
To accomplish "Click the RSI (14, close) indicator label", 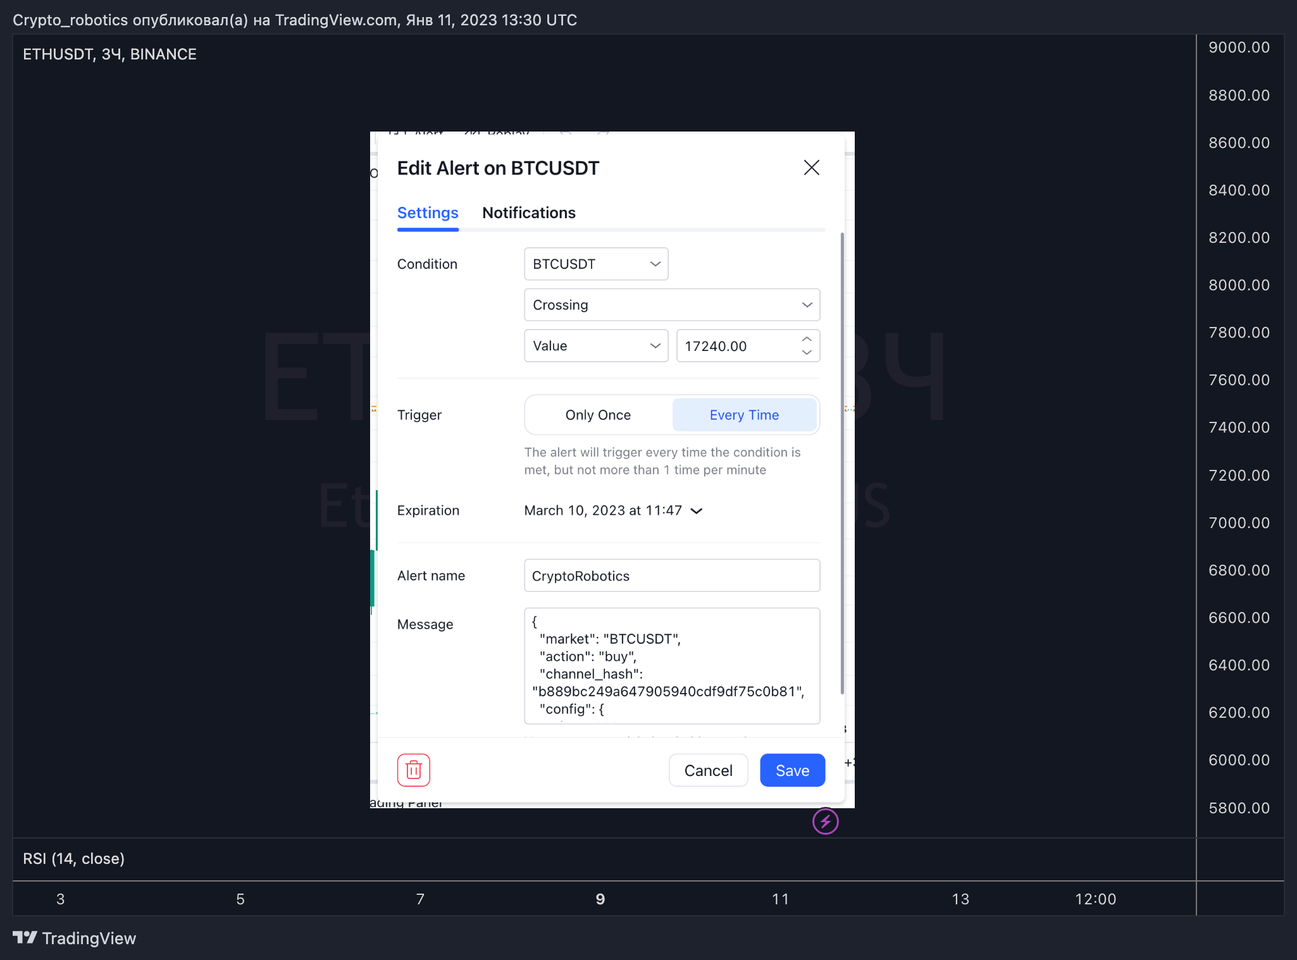I will coord(73,859).
